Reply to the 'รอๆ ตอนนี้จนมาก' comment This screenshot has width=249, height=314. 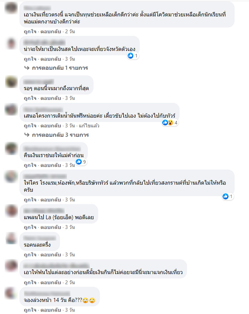(x=51, y=98)
